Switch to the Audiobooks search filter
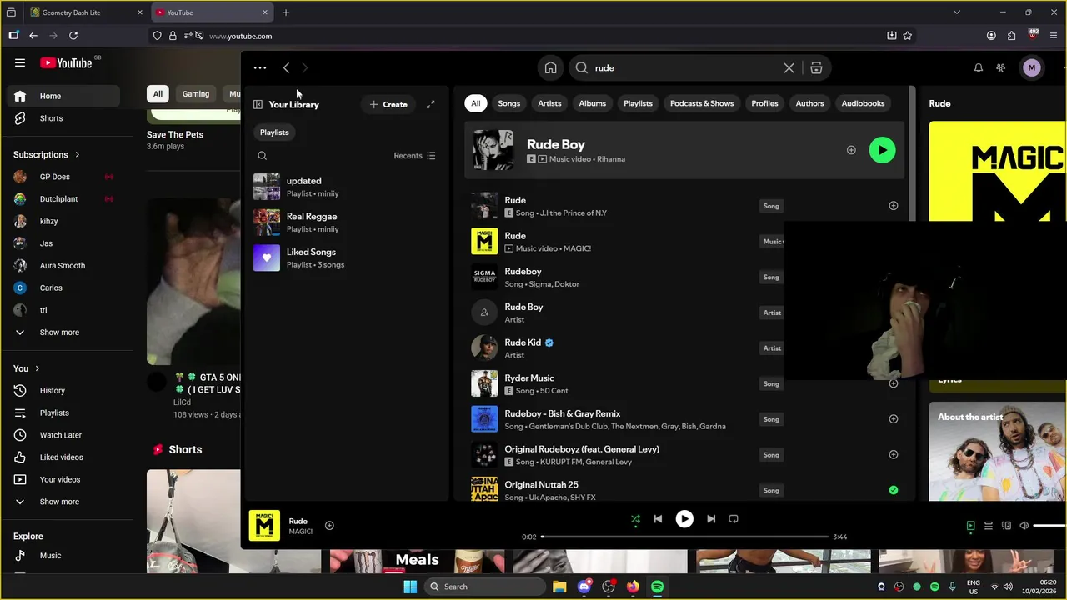1067x600 pixels. pos(863,103)
